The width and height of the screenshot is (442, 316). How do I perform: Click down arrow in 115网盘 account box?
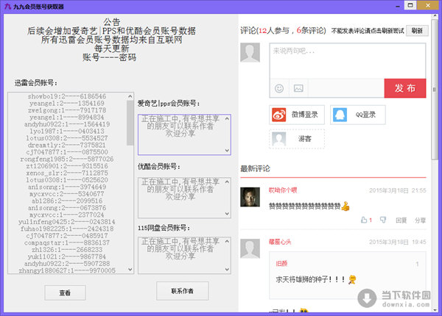(x=227, y=269)
